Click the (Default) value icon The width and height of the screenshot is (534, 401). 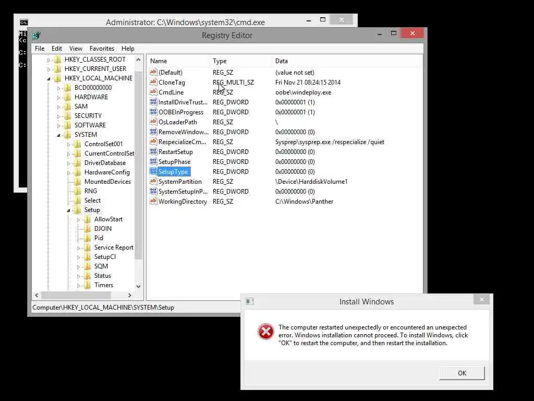coord(153,72)
